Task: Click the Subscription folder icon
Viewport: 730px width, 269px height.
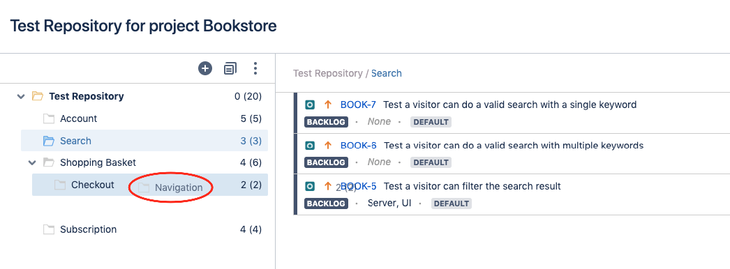Action: point(49,229)
